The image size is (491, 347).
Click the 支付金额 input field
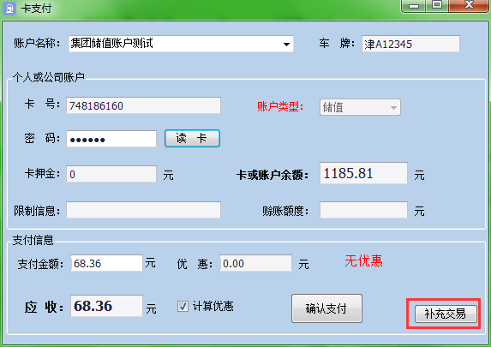pos(106,263)
